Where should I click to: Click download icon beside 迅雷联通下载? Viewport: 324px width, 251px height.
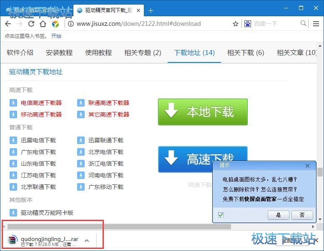81,140
